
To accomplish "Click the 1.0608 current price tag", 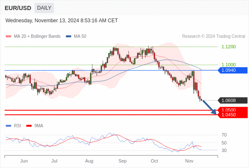I will point(233,100).
